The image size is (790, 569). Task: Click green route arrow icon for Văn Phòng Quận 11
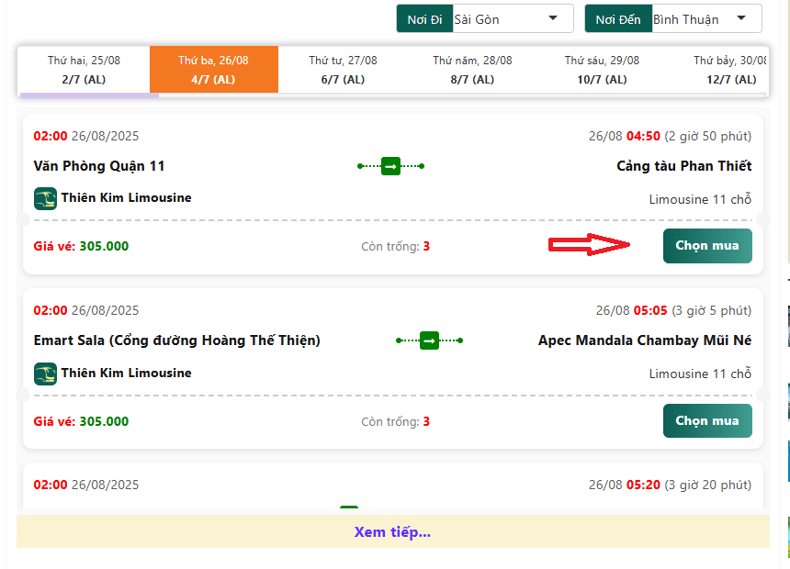[390, 166]
